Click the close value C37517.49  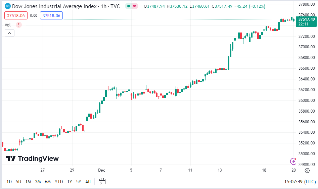point(222,6)
